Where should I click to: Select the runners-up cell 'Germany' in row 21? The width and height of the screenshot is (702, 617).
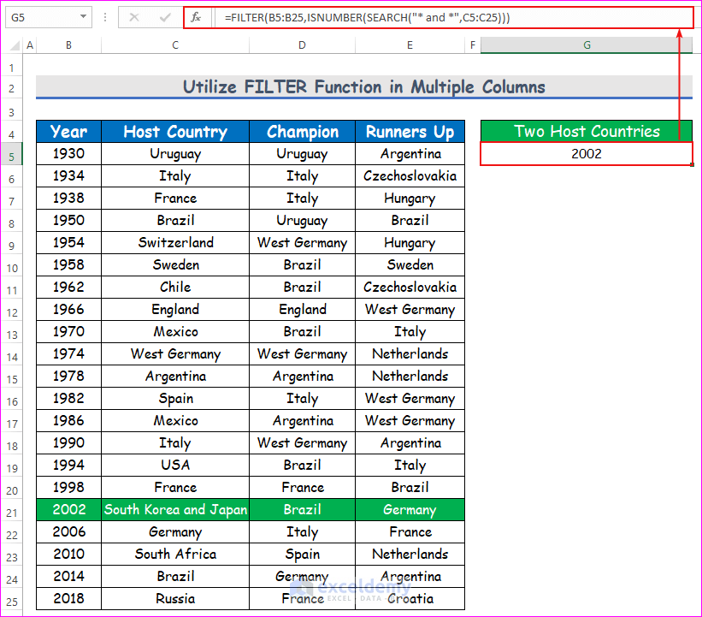pos(410,509)
